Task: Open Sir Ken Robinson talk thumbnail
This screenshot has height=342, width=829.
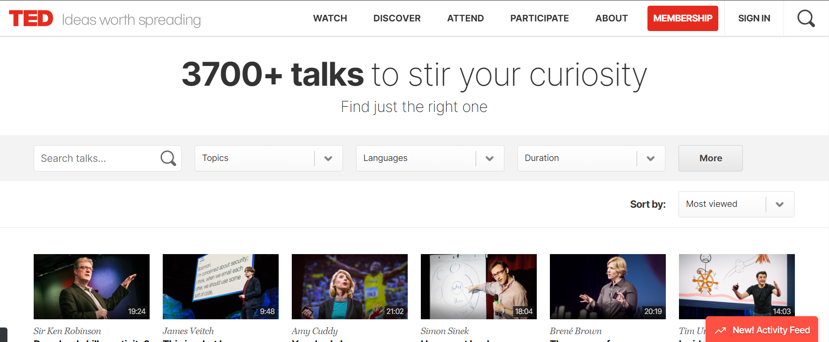Action: (x=91, y=286)
